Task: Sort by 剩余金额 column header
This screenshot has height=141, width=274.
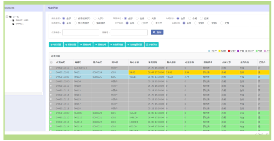Action: (171, 62)
